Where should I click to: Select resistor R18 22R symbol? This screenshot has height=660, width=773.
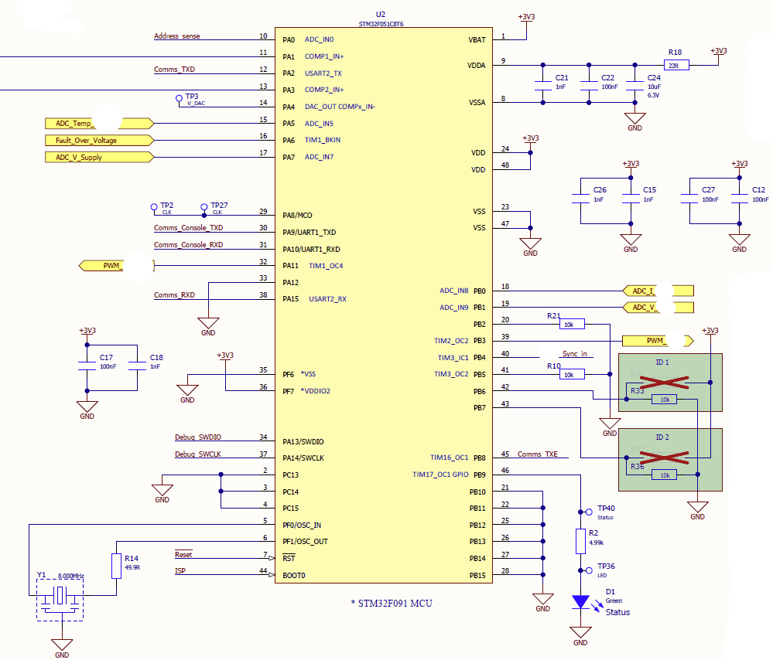click(x=676, y=65)
